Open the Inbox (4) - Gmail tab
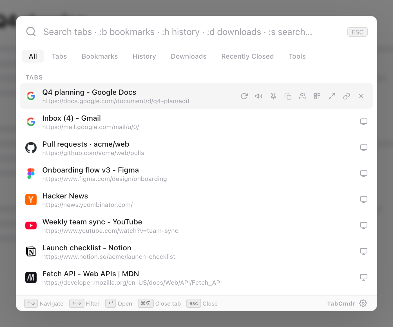Viewport: 393px width, 327px height. click(x=196, y=122)
